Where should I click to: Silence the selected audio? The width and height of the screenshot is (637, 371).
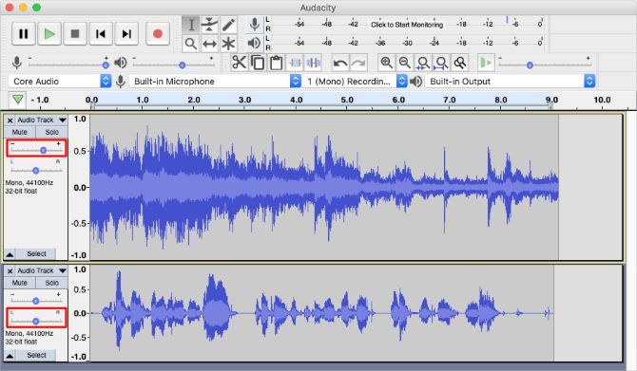click(x=314, y=63)
